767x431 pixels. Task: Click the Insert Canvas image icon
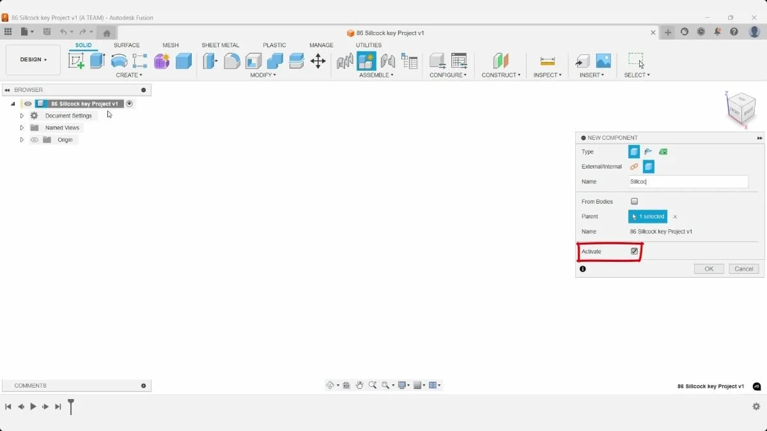(603, 61)
